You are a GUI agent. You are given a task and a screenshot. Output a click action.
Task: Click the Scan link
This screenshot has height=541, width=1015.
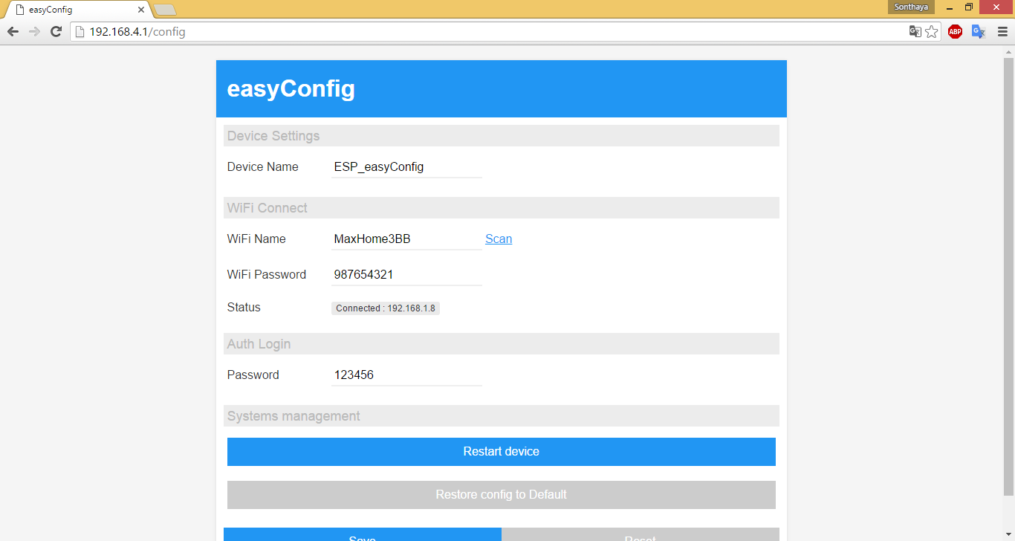click(x=499, y=239)
